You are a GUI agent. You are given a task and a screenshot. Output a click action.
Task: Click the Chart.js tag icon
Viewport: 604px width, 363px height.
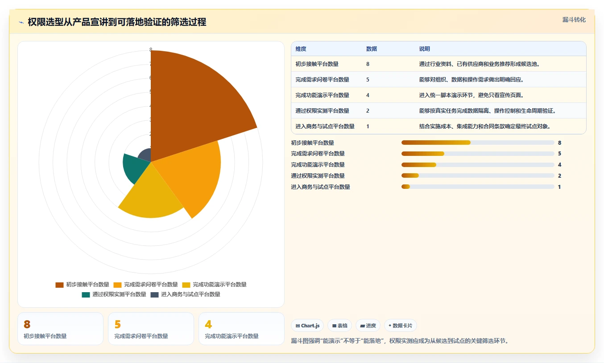pos(298,326)
